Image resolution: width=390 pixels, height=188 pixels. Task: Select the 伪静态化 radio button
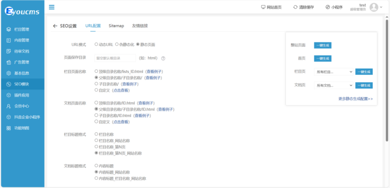click(x=117, y=44)
